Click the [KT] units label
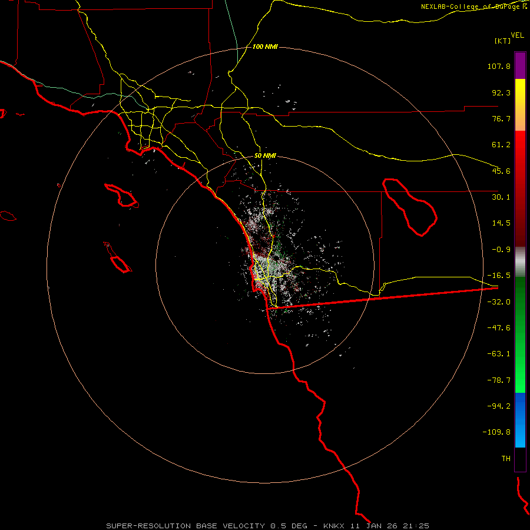Screen dimensions: 530x530 click(503, 41)
